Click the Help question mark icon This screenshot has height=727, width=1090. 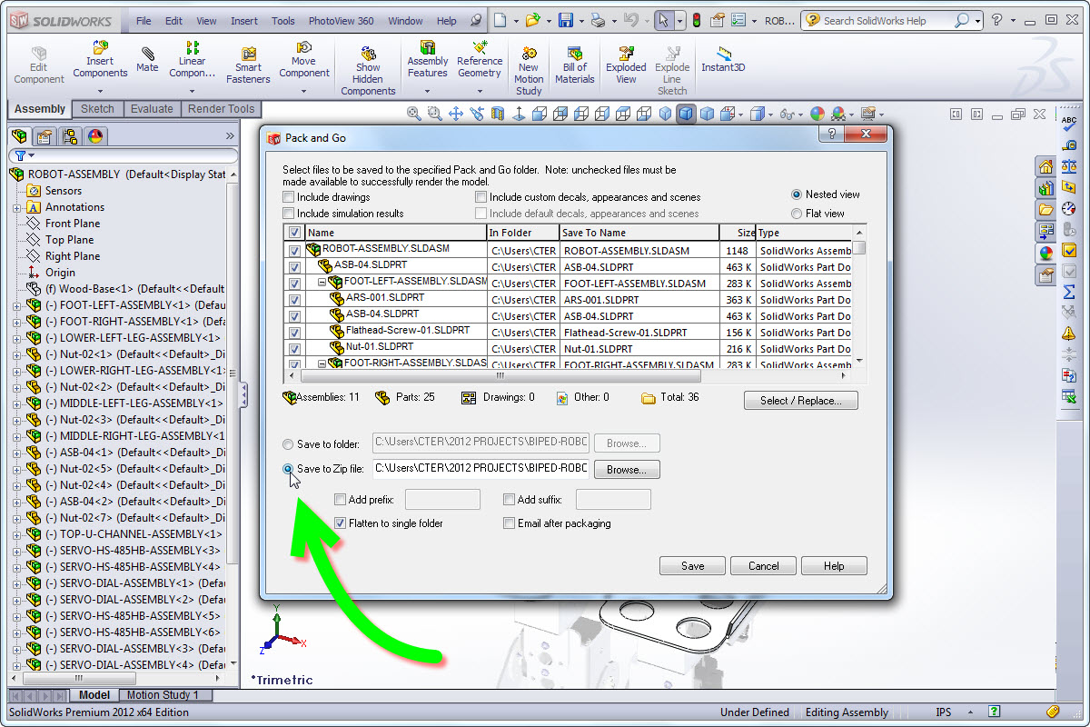point(997,20)
